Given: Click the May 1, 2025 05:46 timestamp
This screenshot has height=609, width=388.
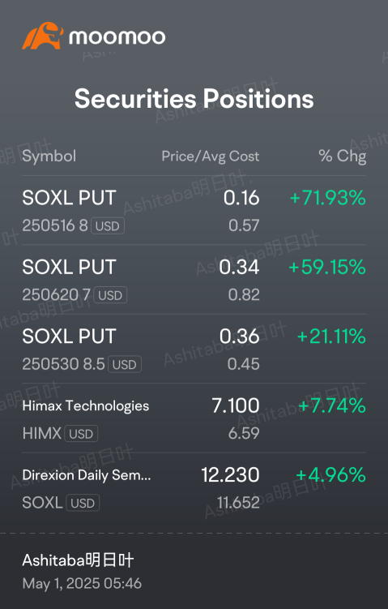Looking at the screenshot, I should [x=82, y=583].
